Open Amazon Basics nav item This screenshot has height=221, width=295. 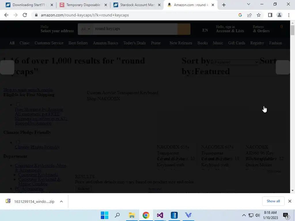click(105, 43)
